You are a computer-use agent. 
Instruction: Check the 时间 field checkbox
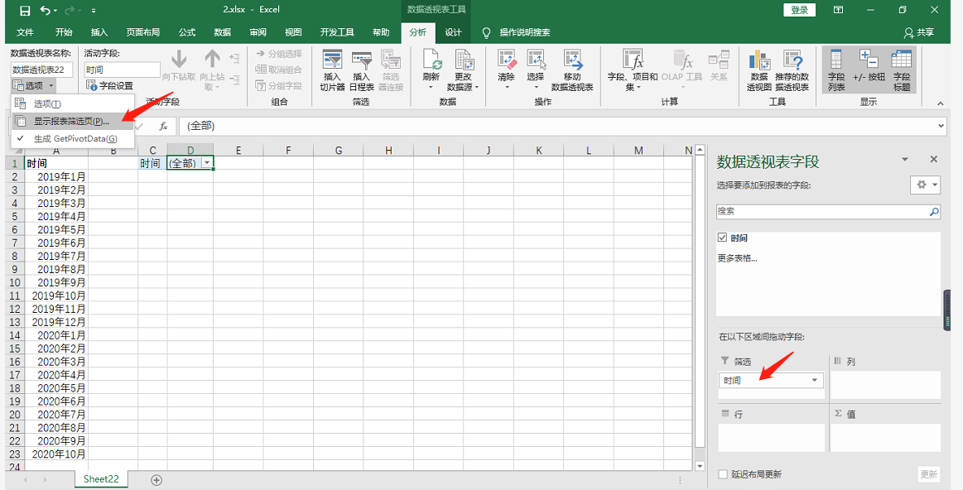pyautogui.click(x=722, y=238)
